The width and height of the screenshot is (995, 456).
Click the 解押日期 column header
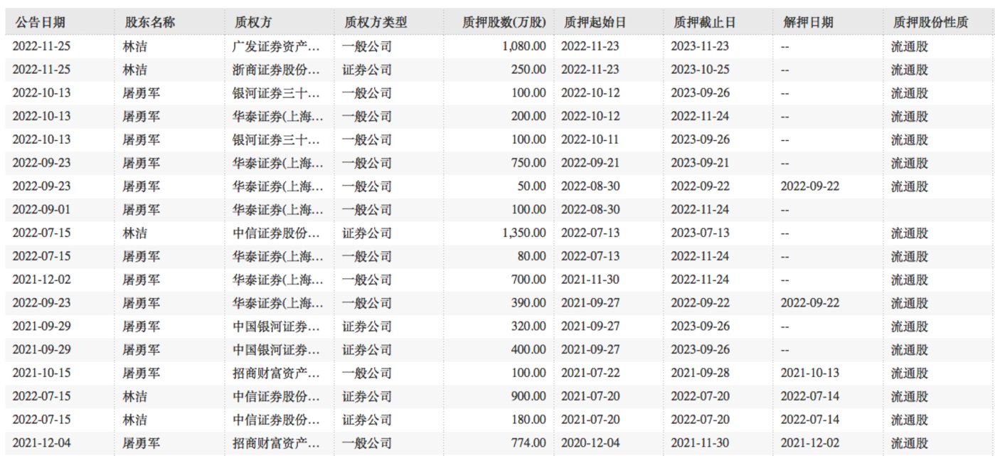[807, 23]
